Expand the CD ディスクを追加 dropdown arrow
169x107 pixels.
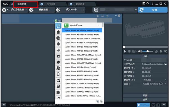(x=26, y=10)
